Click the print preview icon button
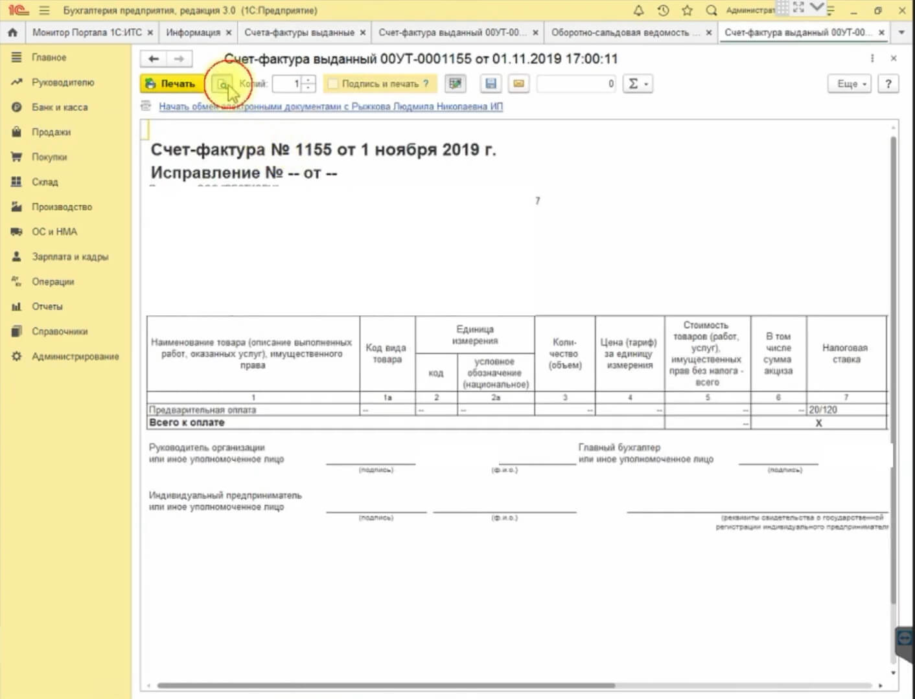915x699 pixels. pyautogui.click(x=222, y=83)
